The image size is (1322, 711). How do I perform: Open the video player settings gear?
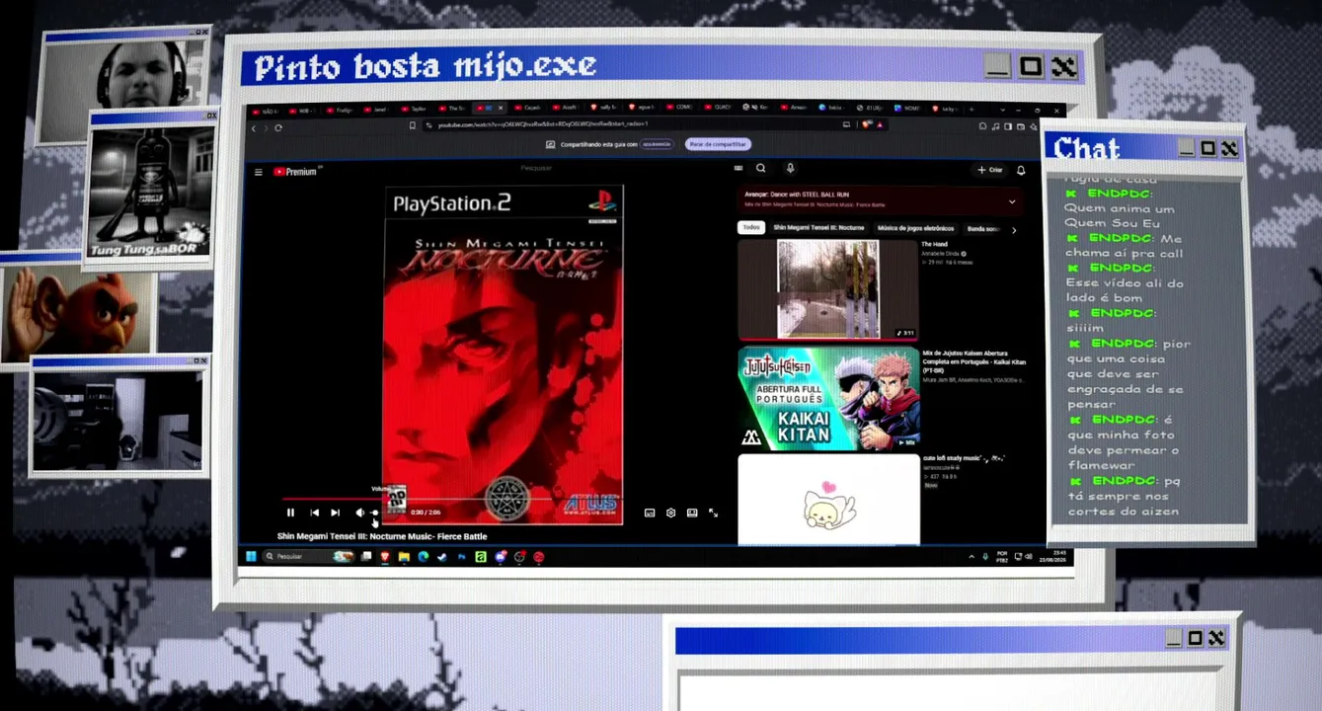pyautogui.click(x=671, y=513)
